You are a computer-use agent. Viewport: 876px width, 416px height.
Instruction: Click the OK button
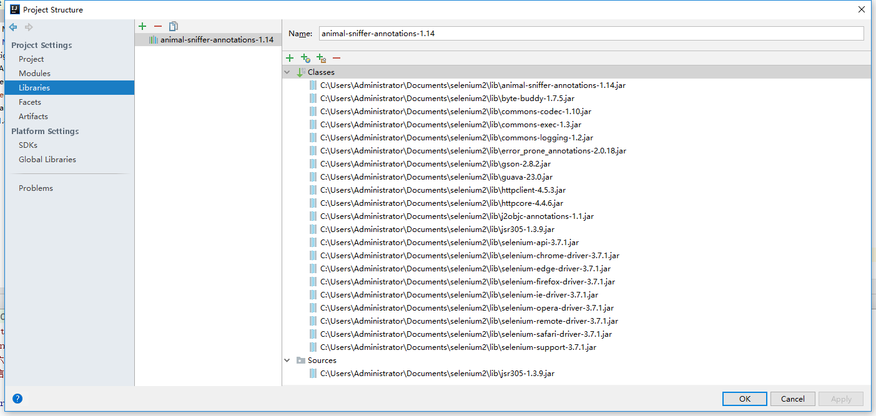pyautogui.click(x=744, y=399)
